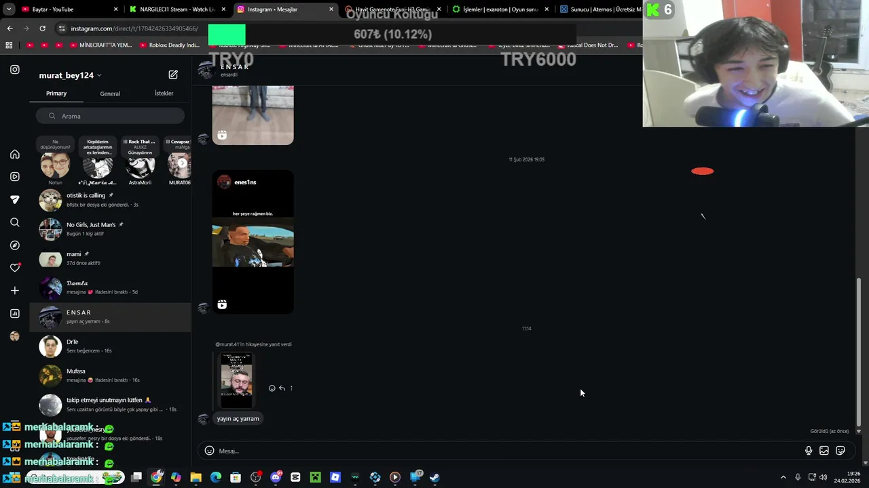
Task: Launch Microsoft Edge from the taskbar
Action: click(216, 477)
